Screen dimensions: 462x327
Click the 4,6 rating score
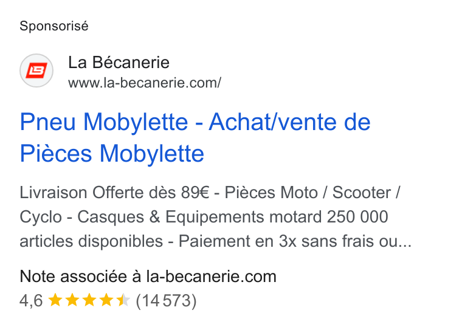coord(31,301)
